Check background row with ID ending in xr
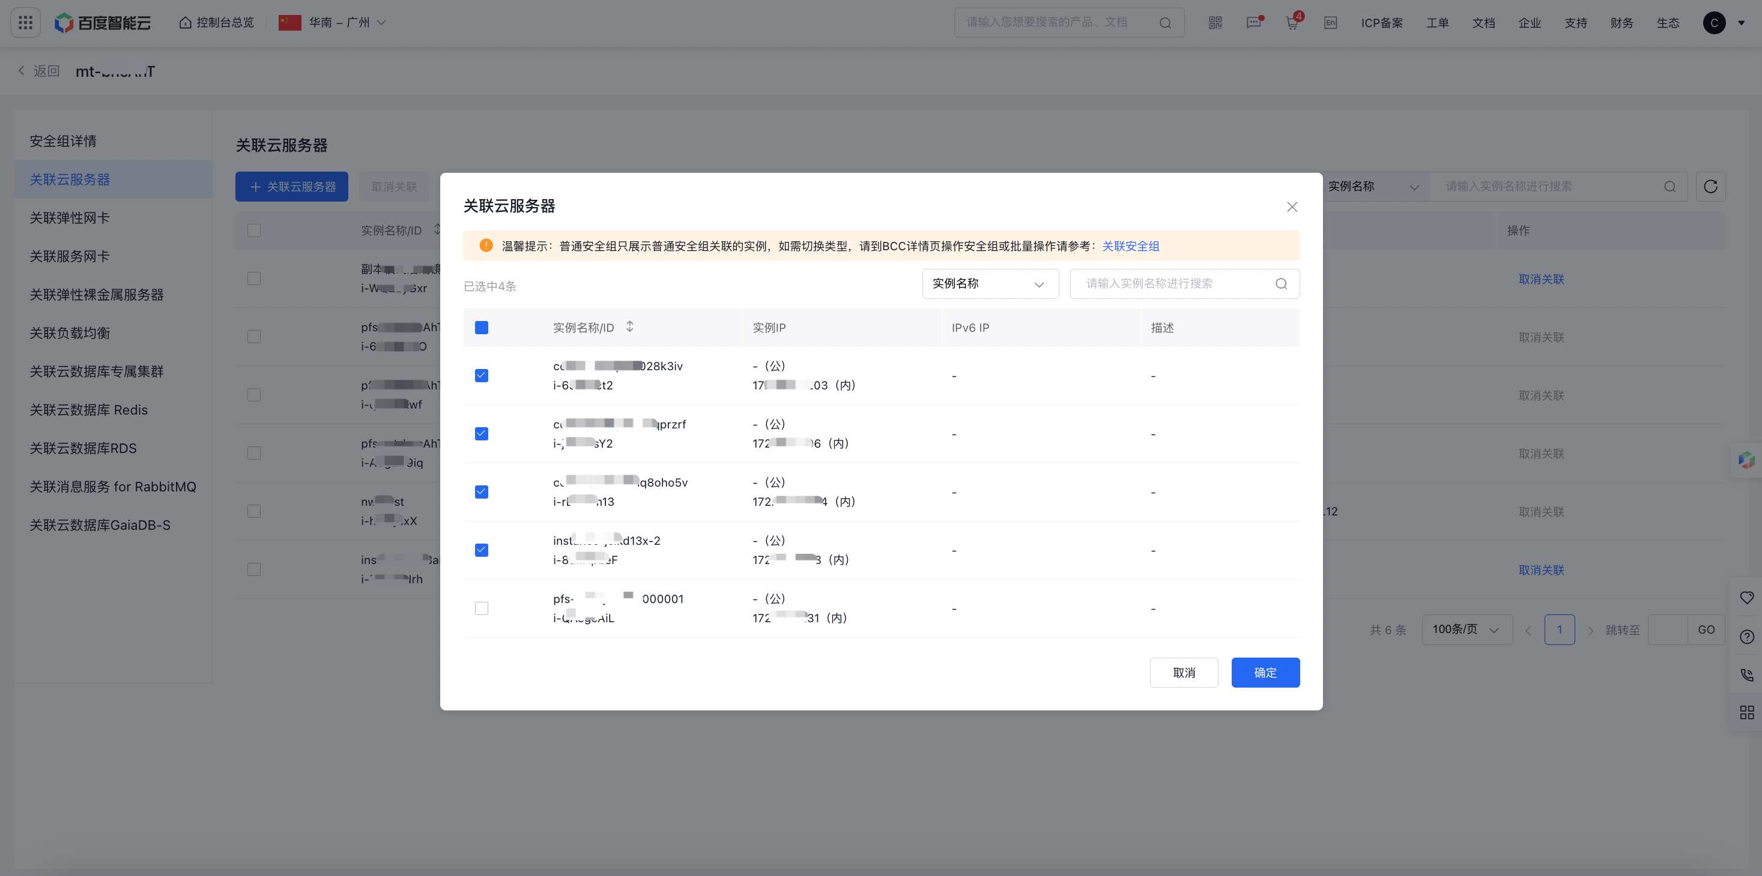Image resolution: width=1762 pixels, height=876 pixels. (254, 278)
